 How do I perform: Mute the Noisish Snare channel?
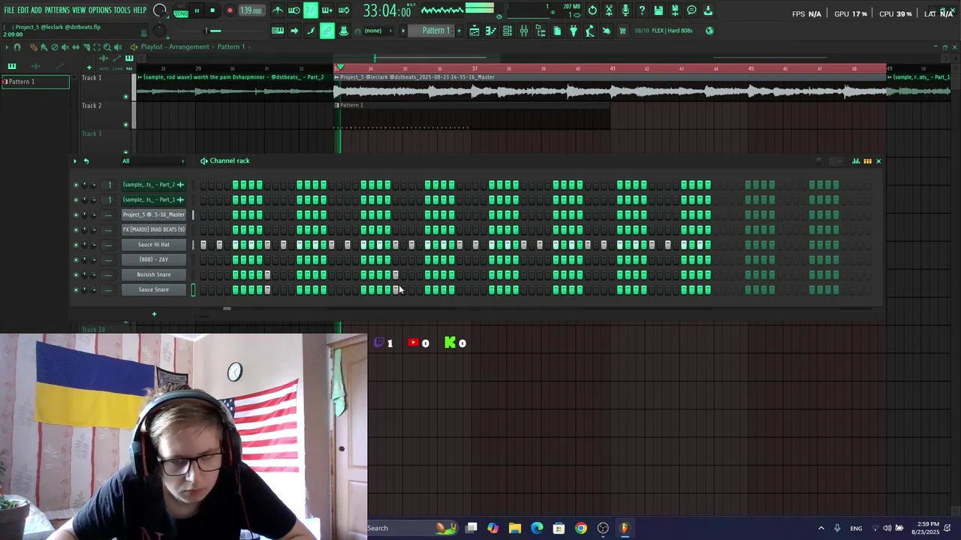75,274
